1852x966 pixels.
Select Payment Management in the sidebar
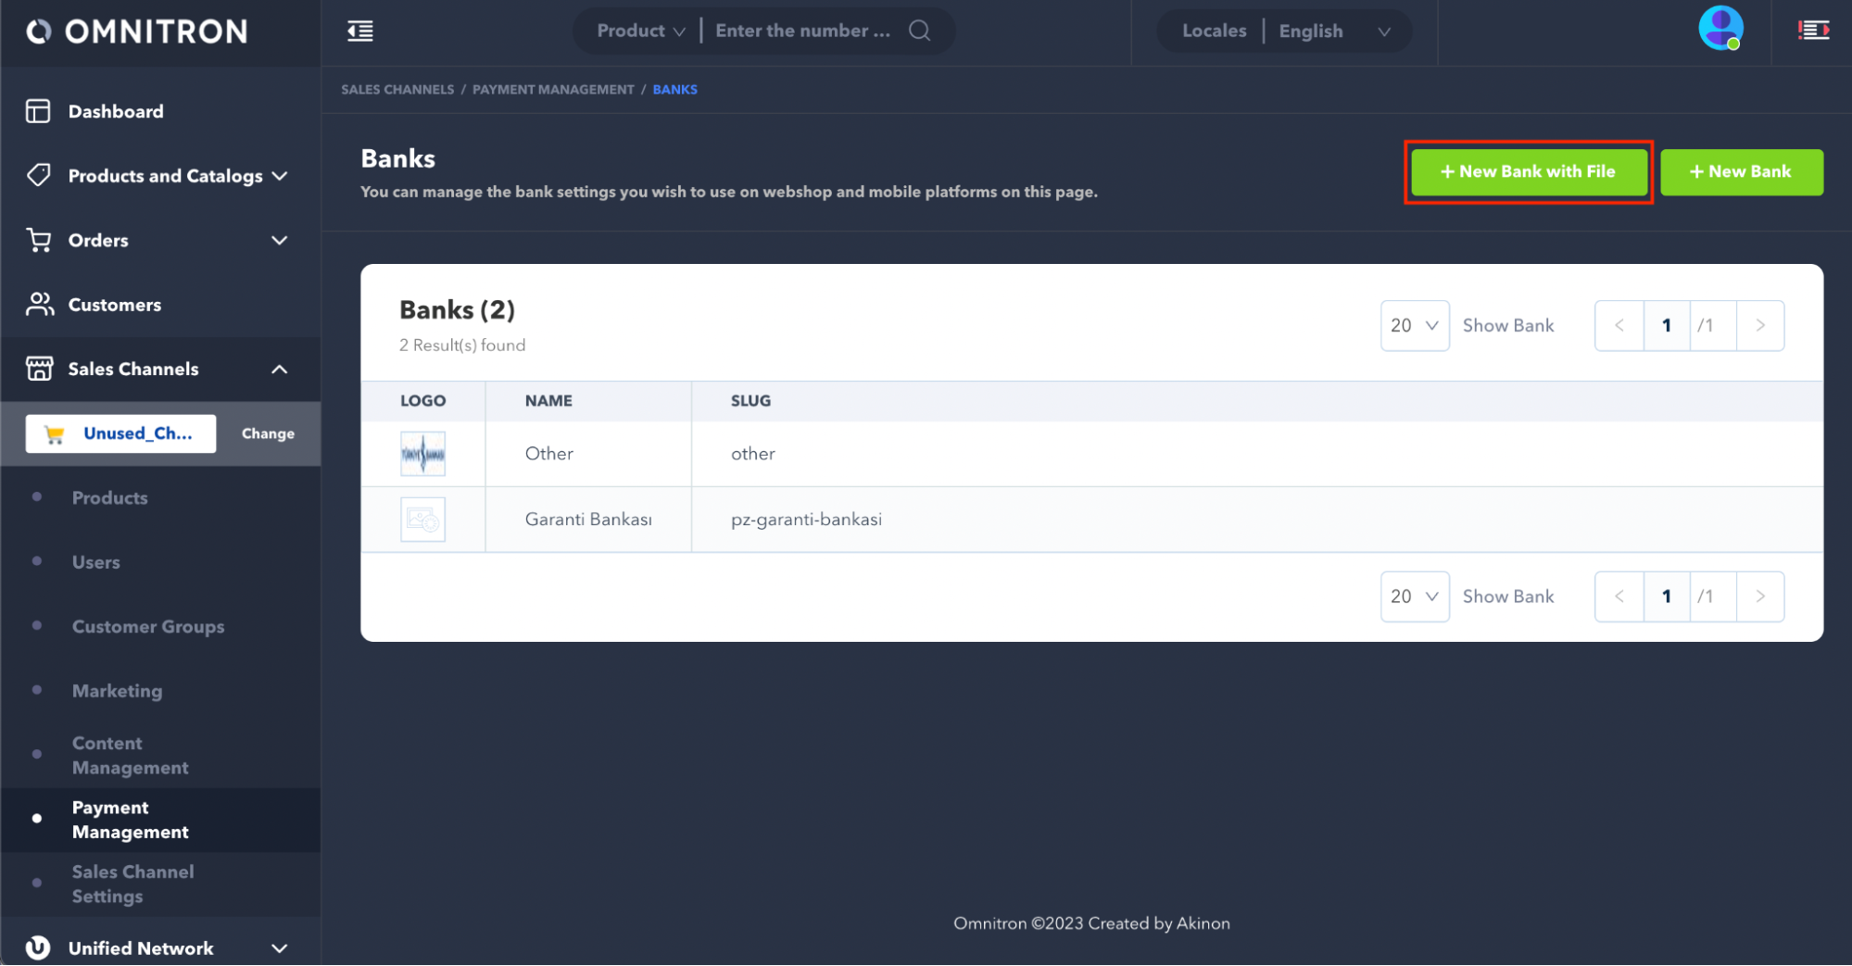pos(130,820)
